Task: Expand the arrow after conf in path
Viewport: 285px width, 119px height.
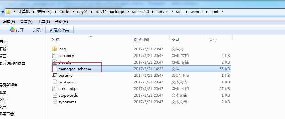Action: click(222, 12)
